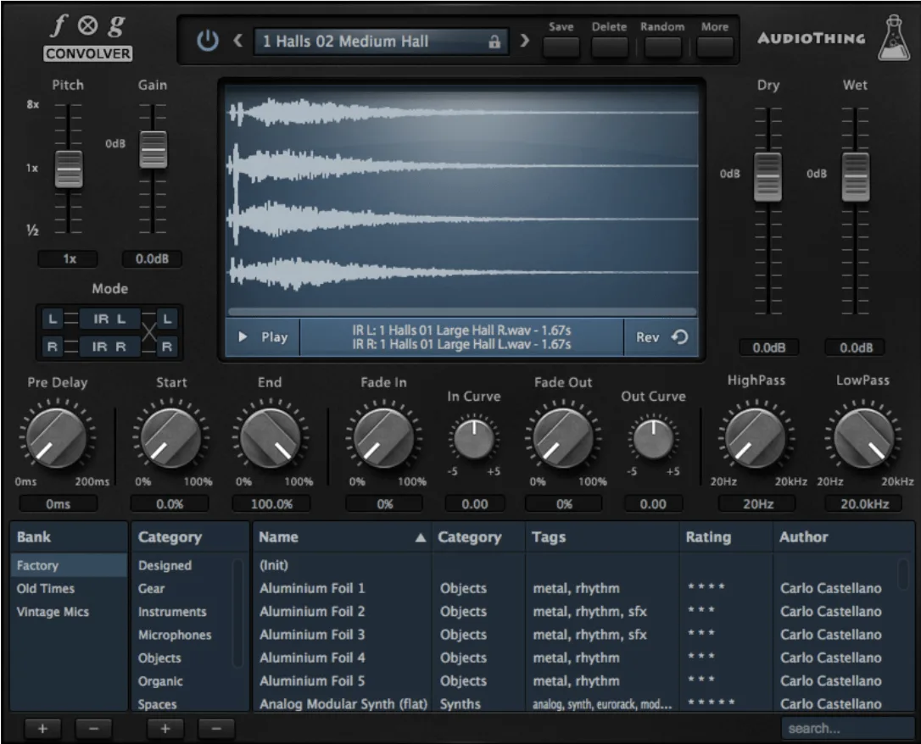Select the Designed category
921x744 pixels.
(165, 566)
